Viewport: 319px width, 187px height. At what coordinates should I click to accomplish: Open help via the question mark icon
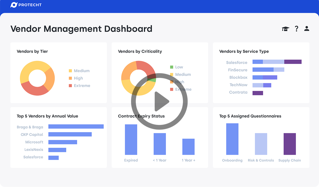coord(296,29)
